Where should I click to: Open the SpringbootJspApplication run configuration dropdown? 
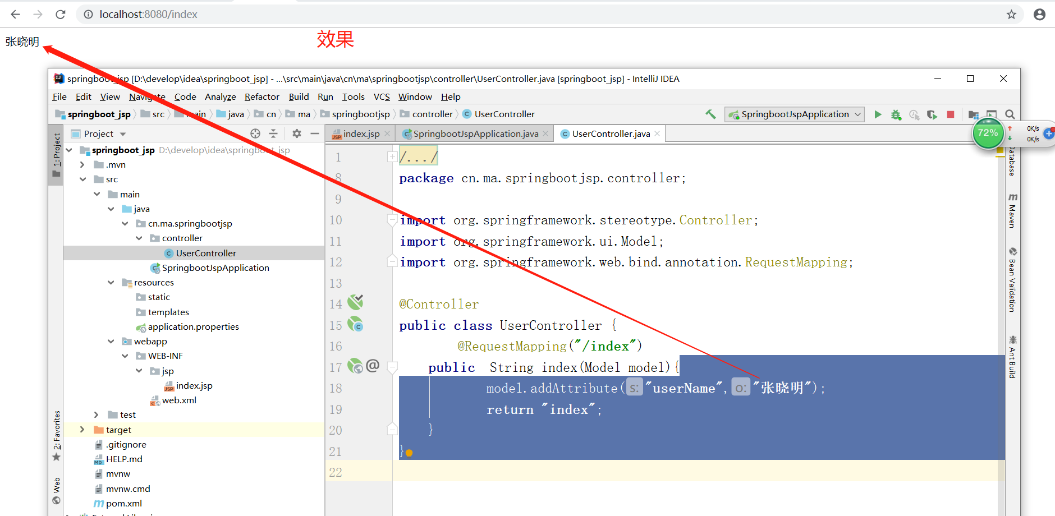pos(795,114)
